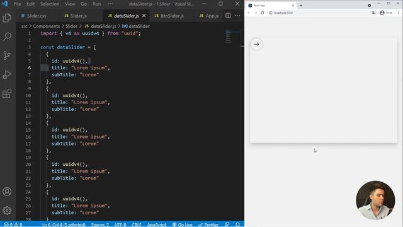The width and height of the screenshot is (403, 227).
Task: Change encoding via UTF-8
Action: (x=120, y=224)
